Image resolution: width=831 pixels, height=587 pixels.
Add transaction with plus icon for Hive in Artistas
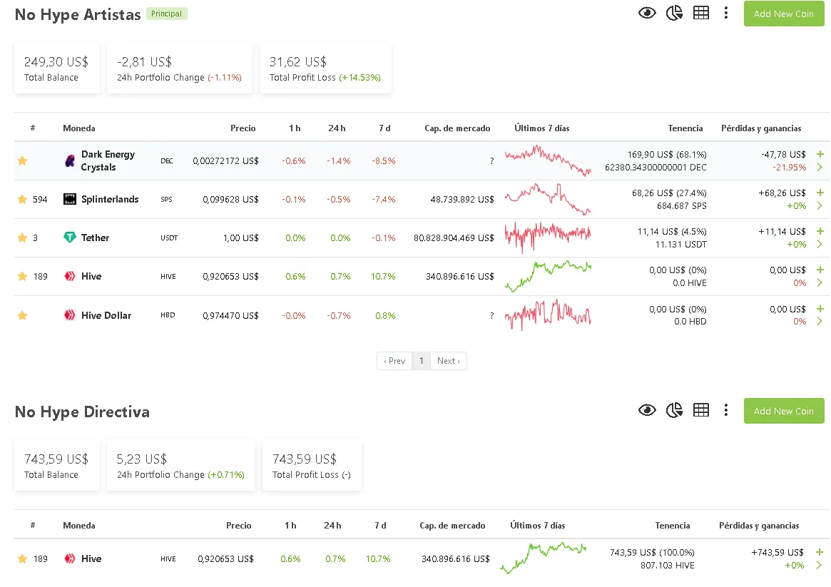820,270
